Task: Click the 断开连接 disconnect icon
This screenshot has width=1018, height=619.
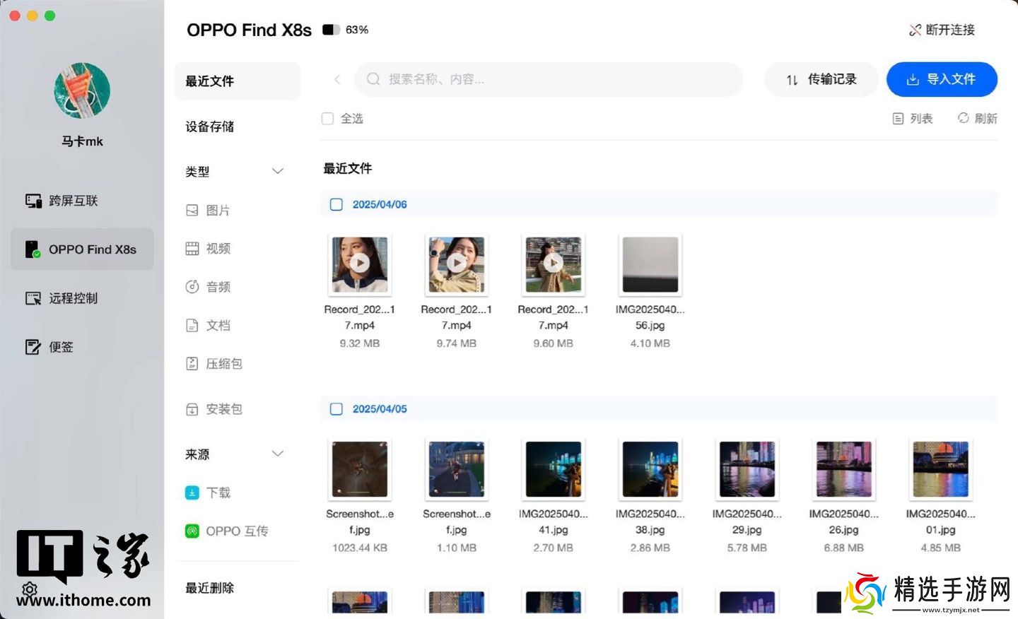Action: click(915, 30)
